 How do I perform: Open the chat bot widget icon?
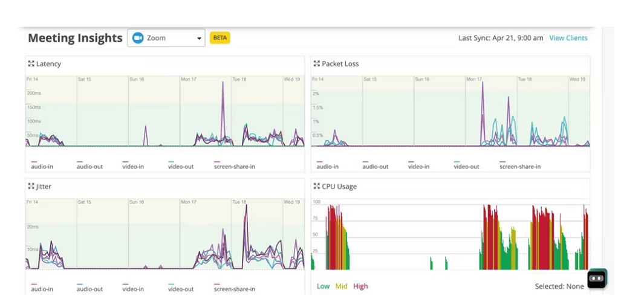(597, 278)
